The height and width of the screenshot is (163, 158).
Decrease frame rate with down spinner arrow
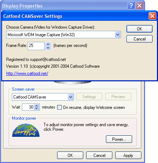[x=48, y=48]
